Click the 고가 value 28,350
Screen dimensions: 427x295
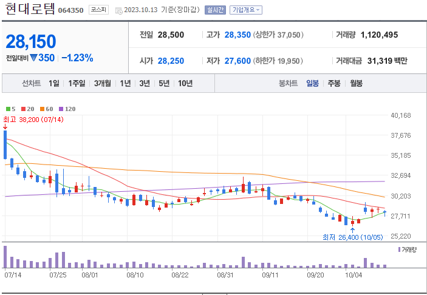pyautogui.click(x=237, y=35)
